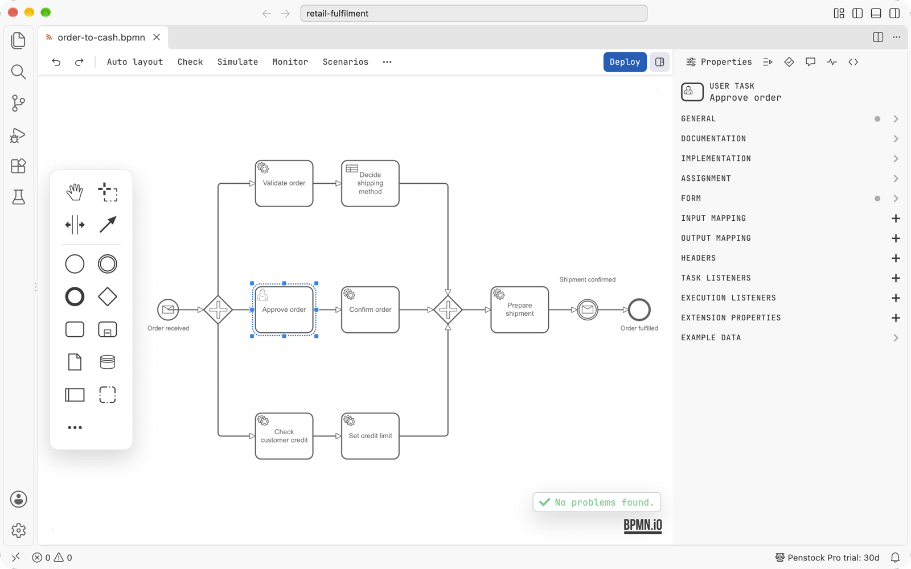This screenshot has width=911, height=569.
Task: Expand the General section
Action: pyautogui.click(x=790, y=119)
